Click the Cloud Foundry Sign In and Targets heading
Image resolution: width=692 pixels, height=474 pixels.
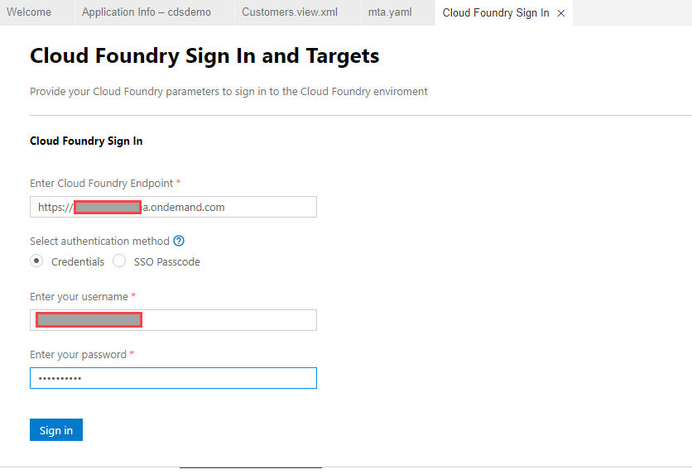(x=204, y=56)
